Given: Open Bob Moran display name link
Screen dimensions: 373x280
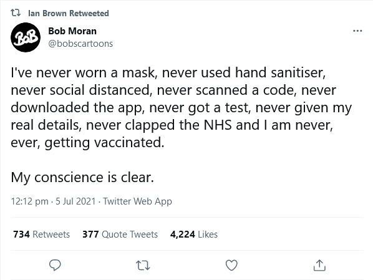Looking at the screenshot, I should pos(72,31).
